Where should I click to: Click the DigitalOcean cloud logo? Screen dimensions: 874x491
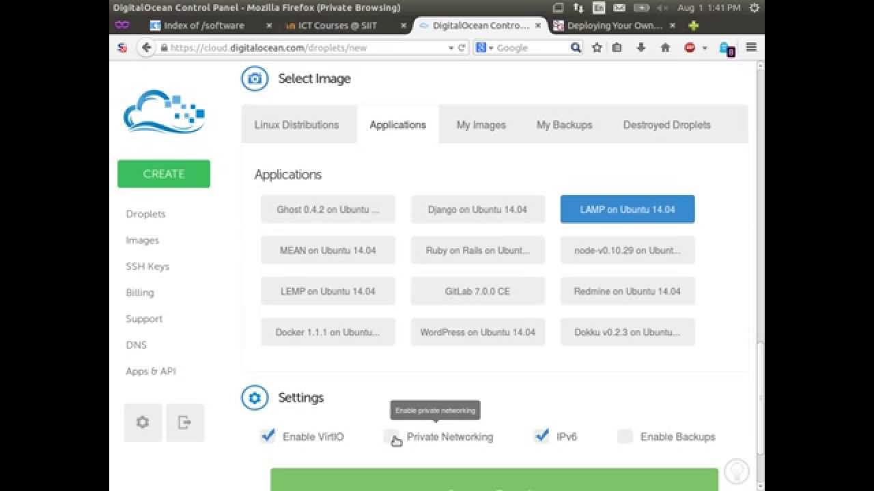164,111
